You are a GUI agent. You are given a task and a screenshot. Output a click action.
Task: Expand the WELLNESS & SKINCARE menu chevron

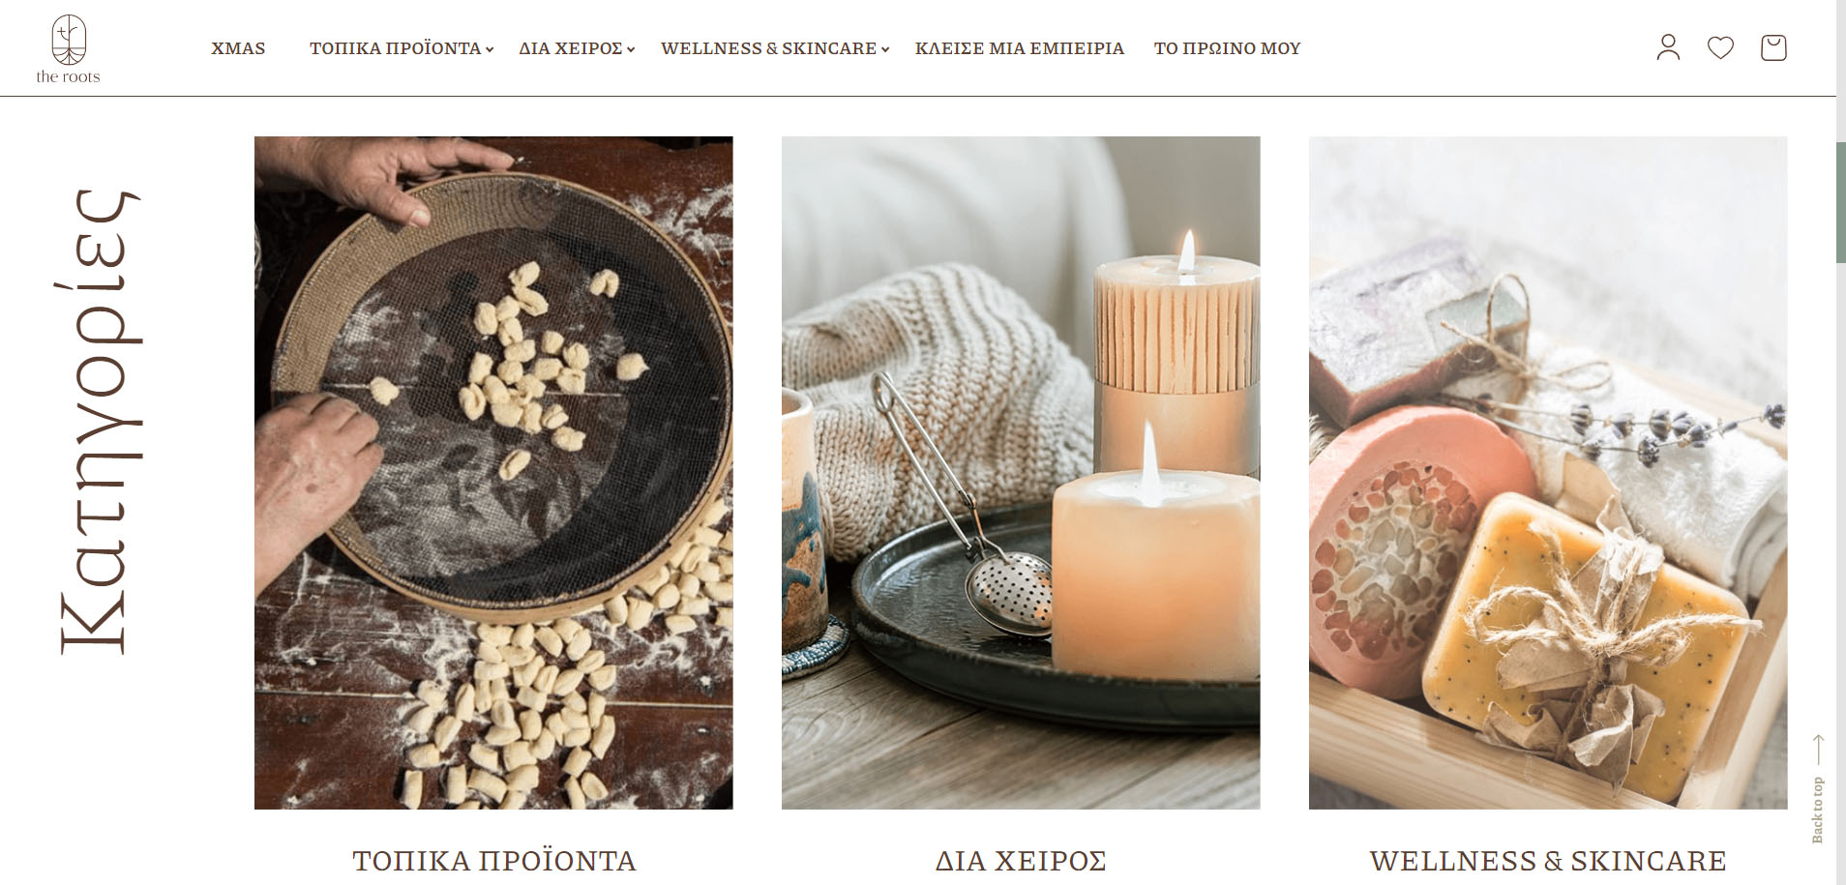(x=885, y=49)
